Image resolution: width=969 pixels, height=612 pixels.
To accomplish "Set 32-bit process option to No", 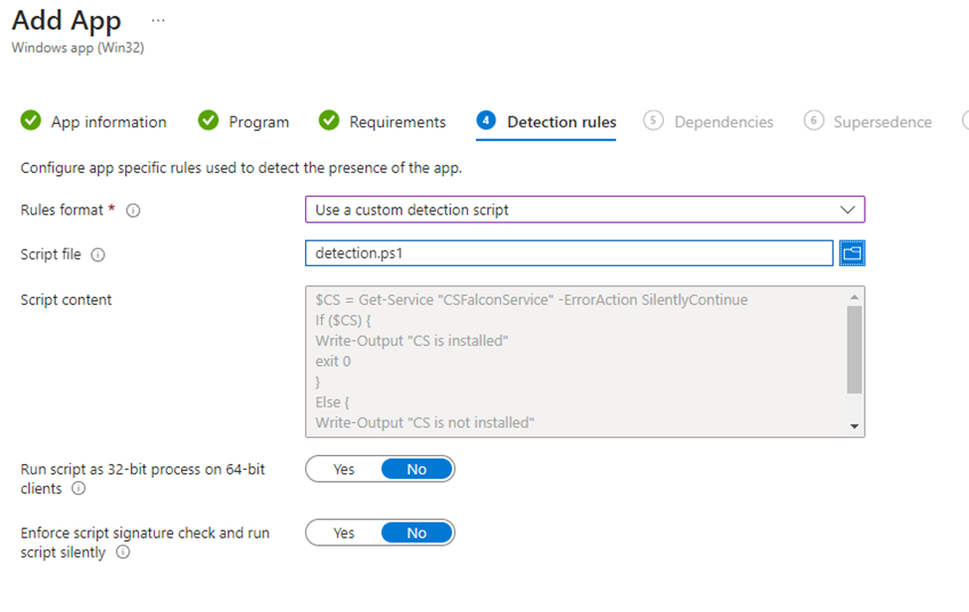I will tap(416, 469).
